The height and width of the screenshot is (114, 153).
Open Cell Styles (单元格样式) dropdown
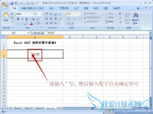tap(92, 22)
